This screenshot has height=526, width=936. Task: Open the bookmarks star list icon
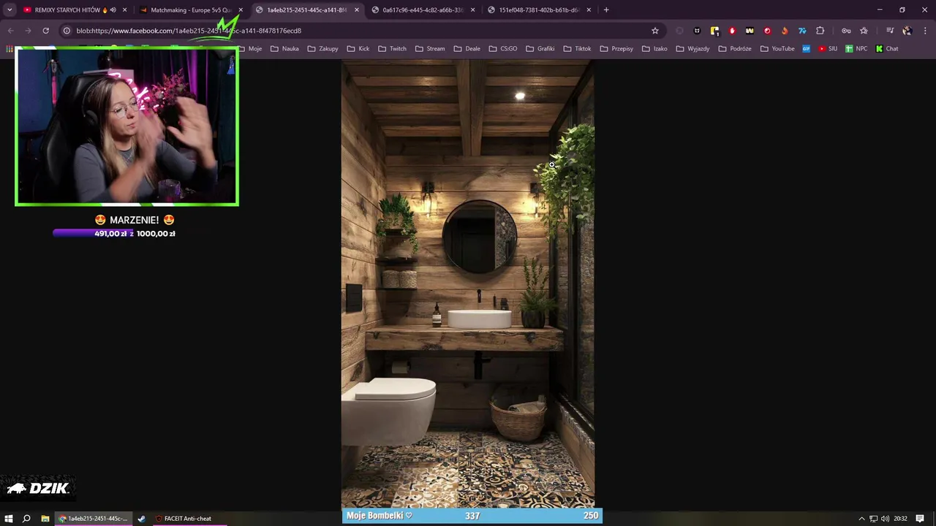(864, 31)
